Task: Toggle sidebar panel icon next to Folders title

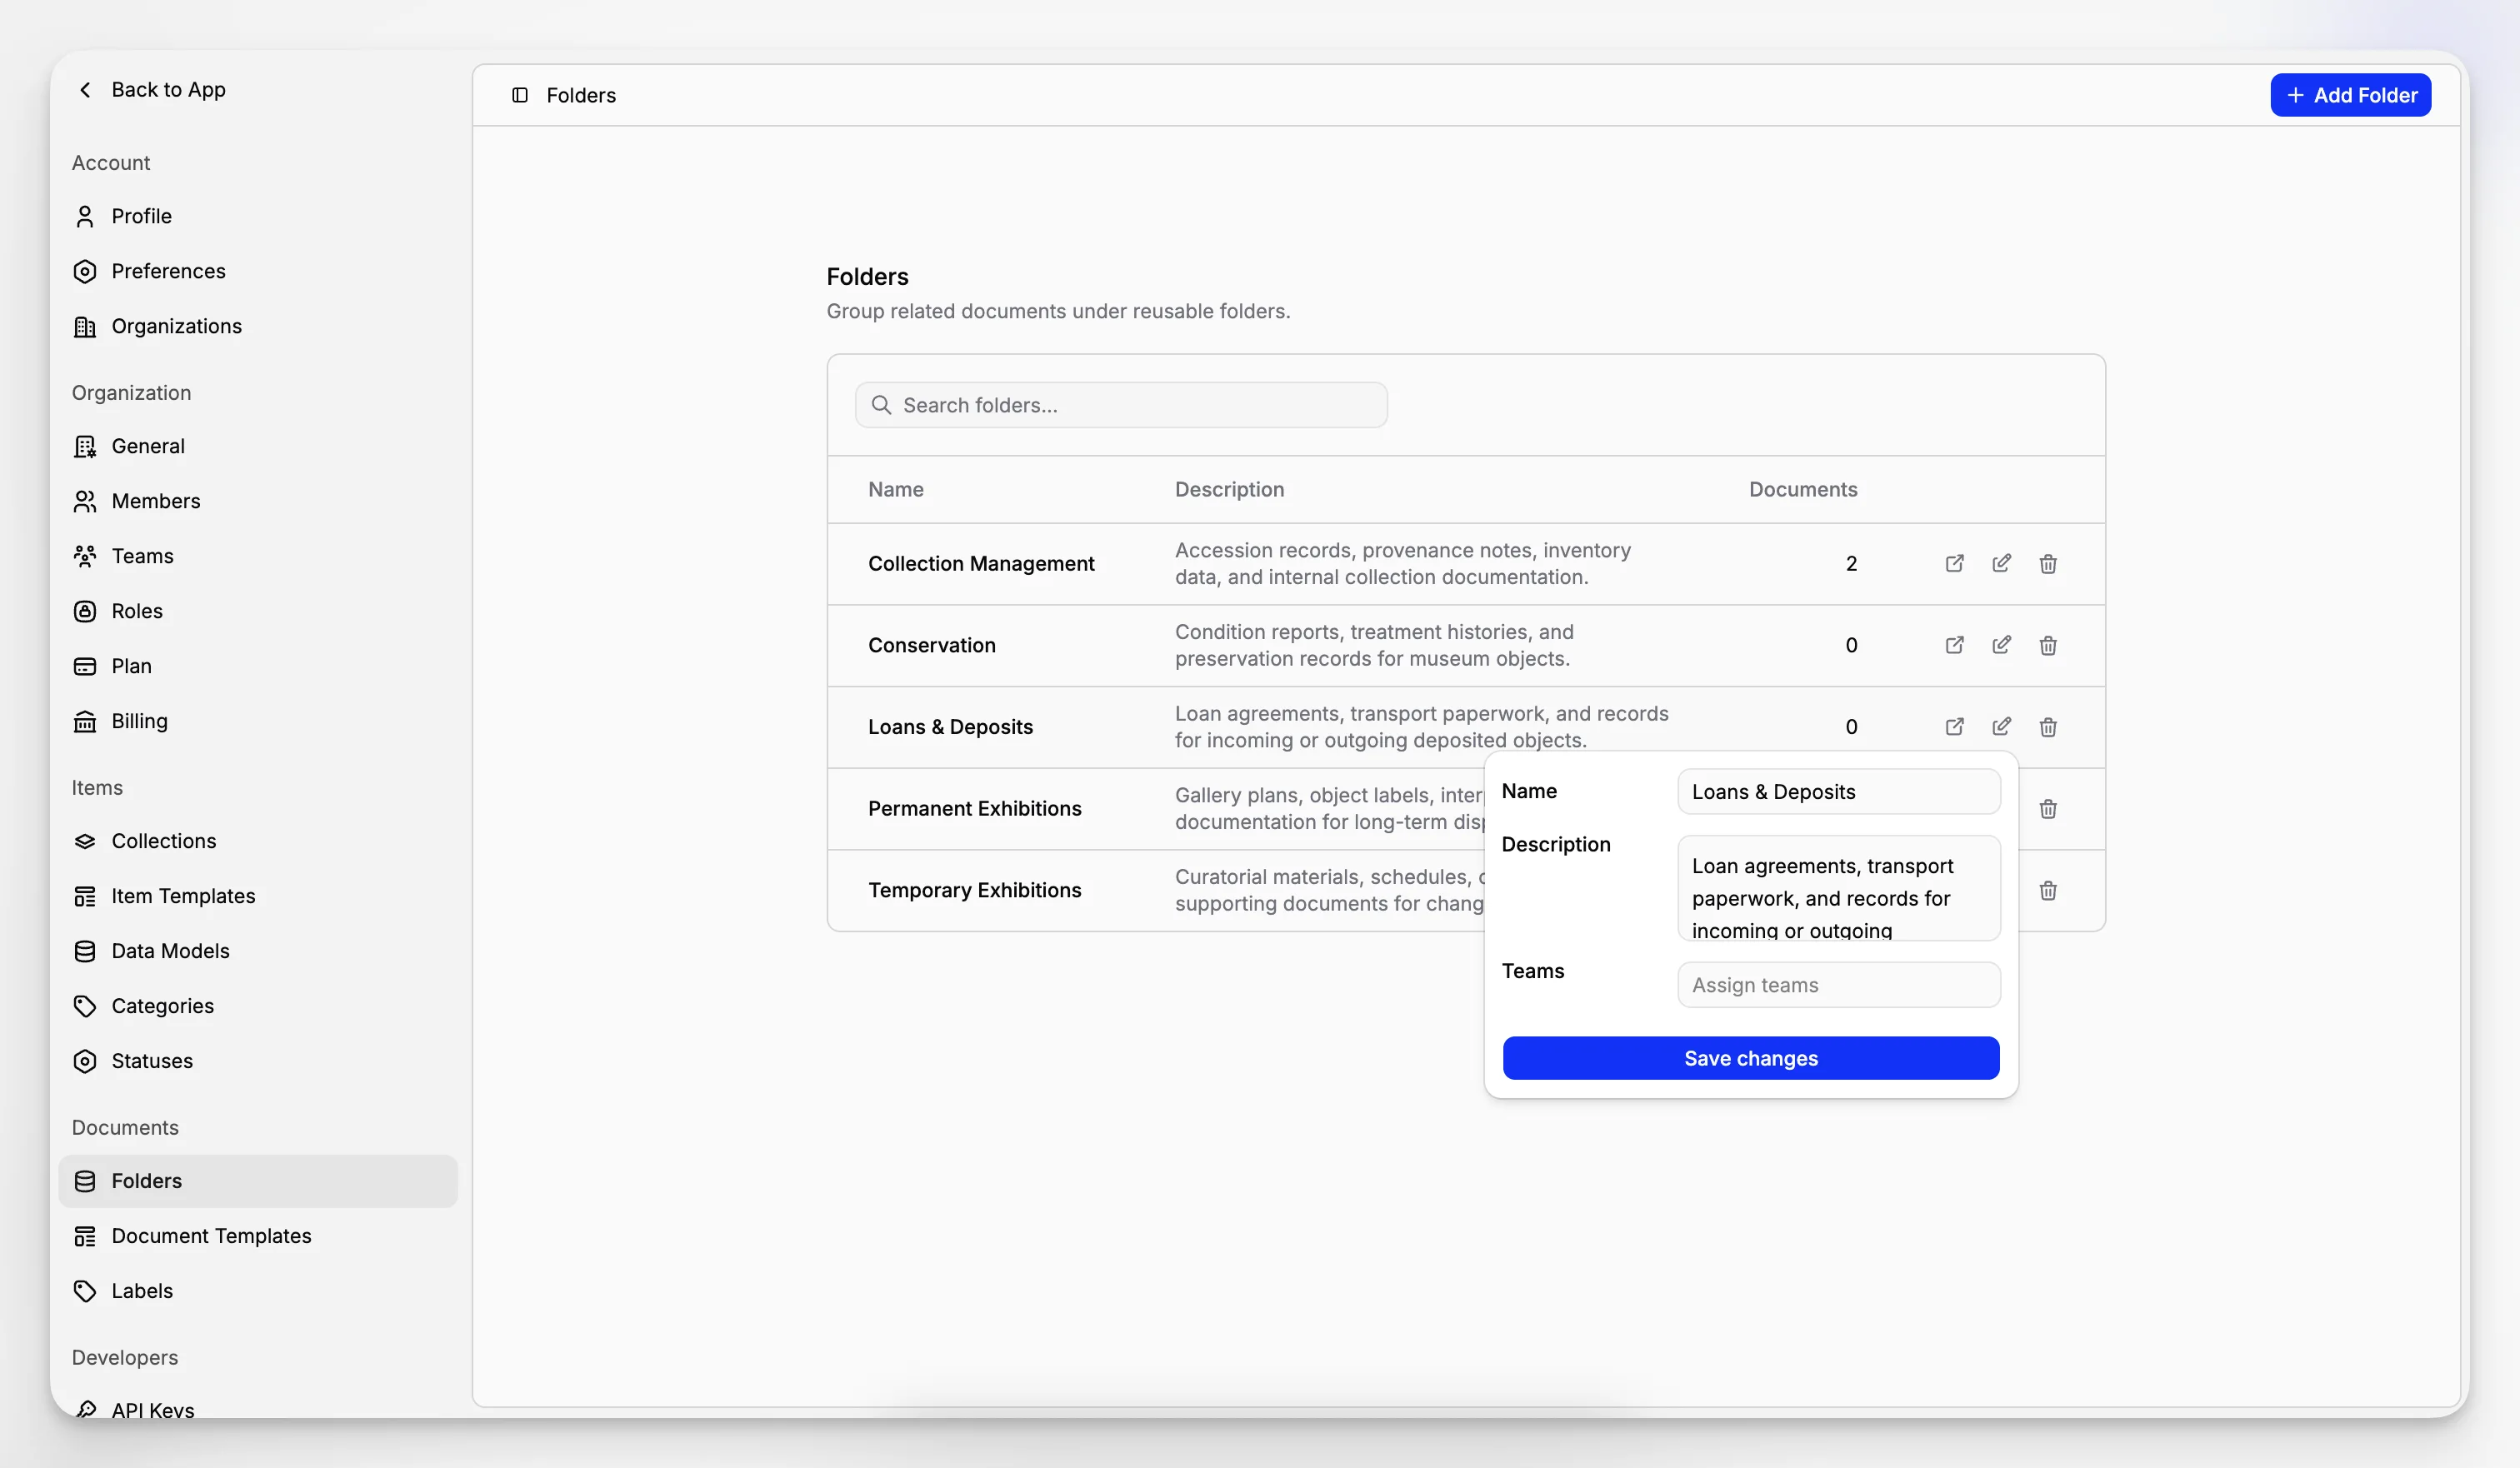Action: pos(520,95)
